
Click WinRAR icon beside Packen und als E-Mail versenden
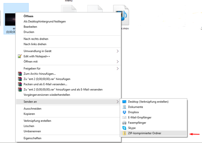(20, 84)
